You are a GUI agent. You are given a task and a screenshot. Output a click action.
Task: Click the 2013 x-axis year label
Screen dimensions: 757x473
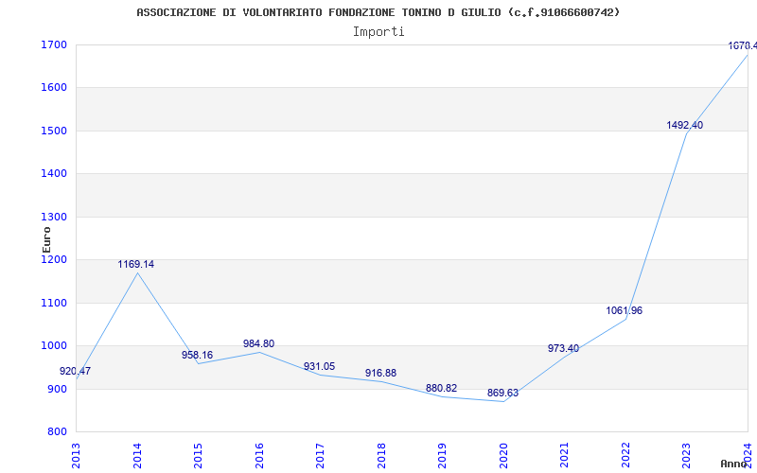(76, 455)
